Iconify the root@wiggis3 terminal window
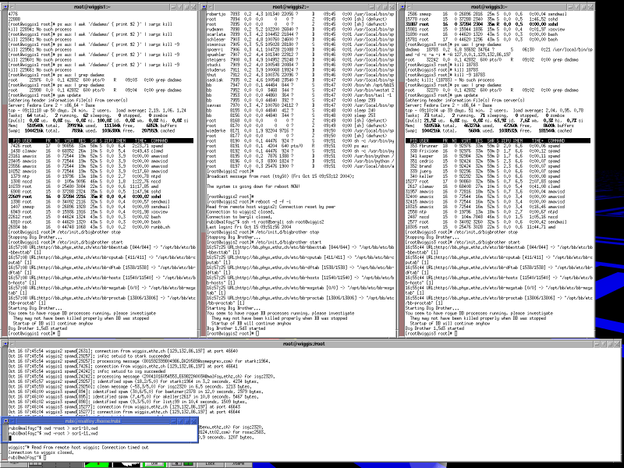The image size is (624, 468). coord(570,7)
